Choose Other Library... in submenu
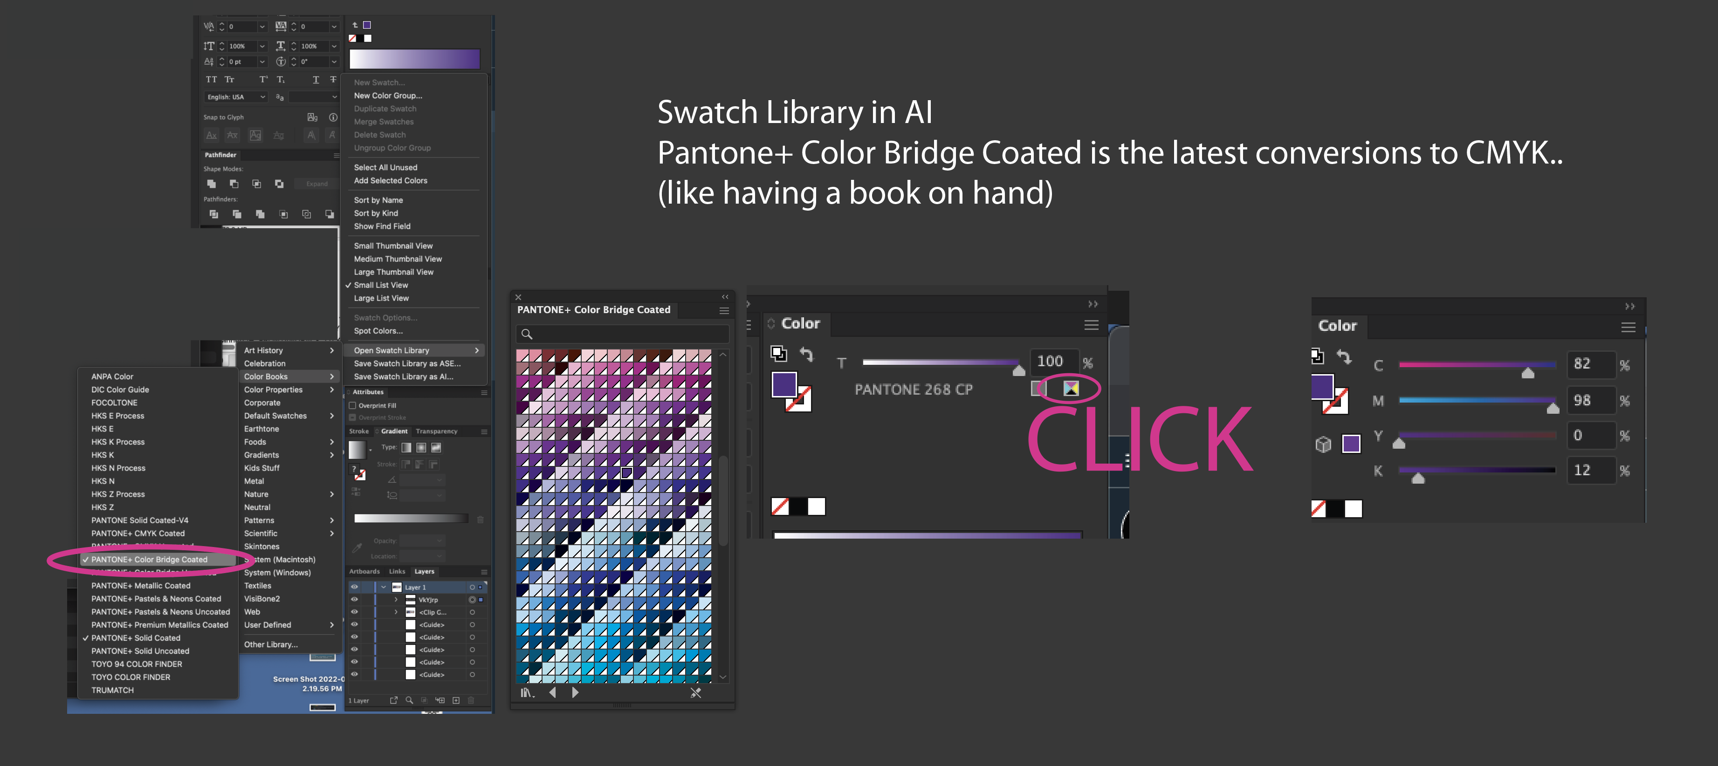1718x766 pixels. point(270,645)
